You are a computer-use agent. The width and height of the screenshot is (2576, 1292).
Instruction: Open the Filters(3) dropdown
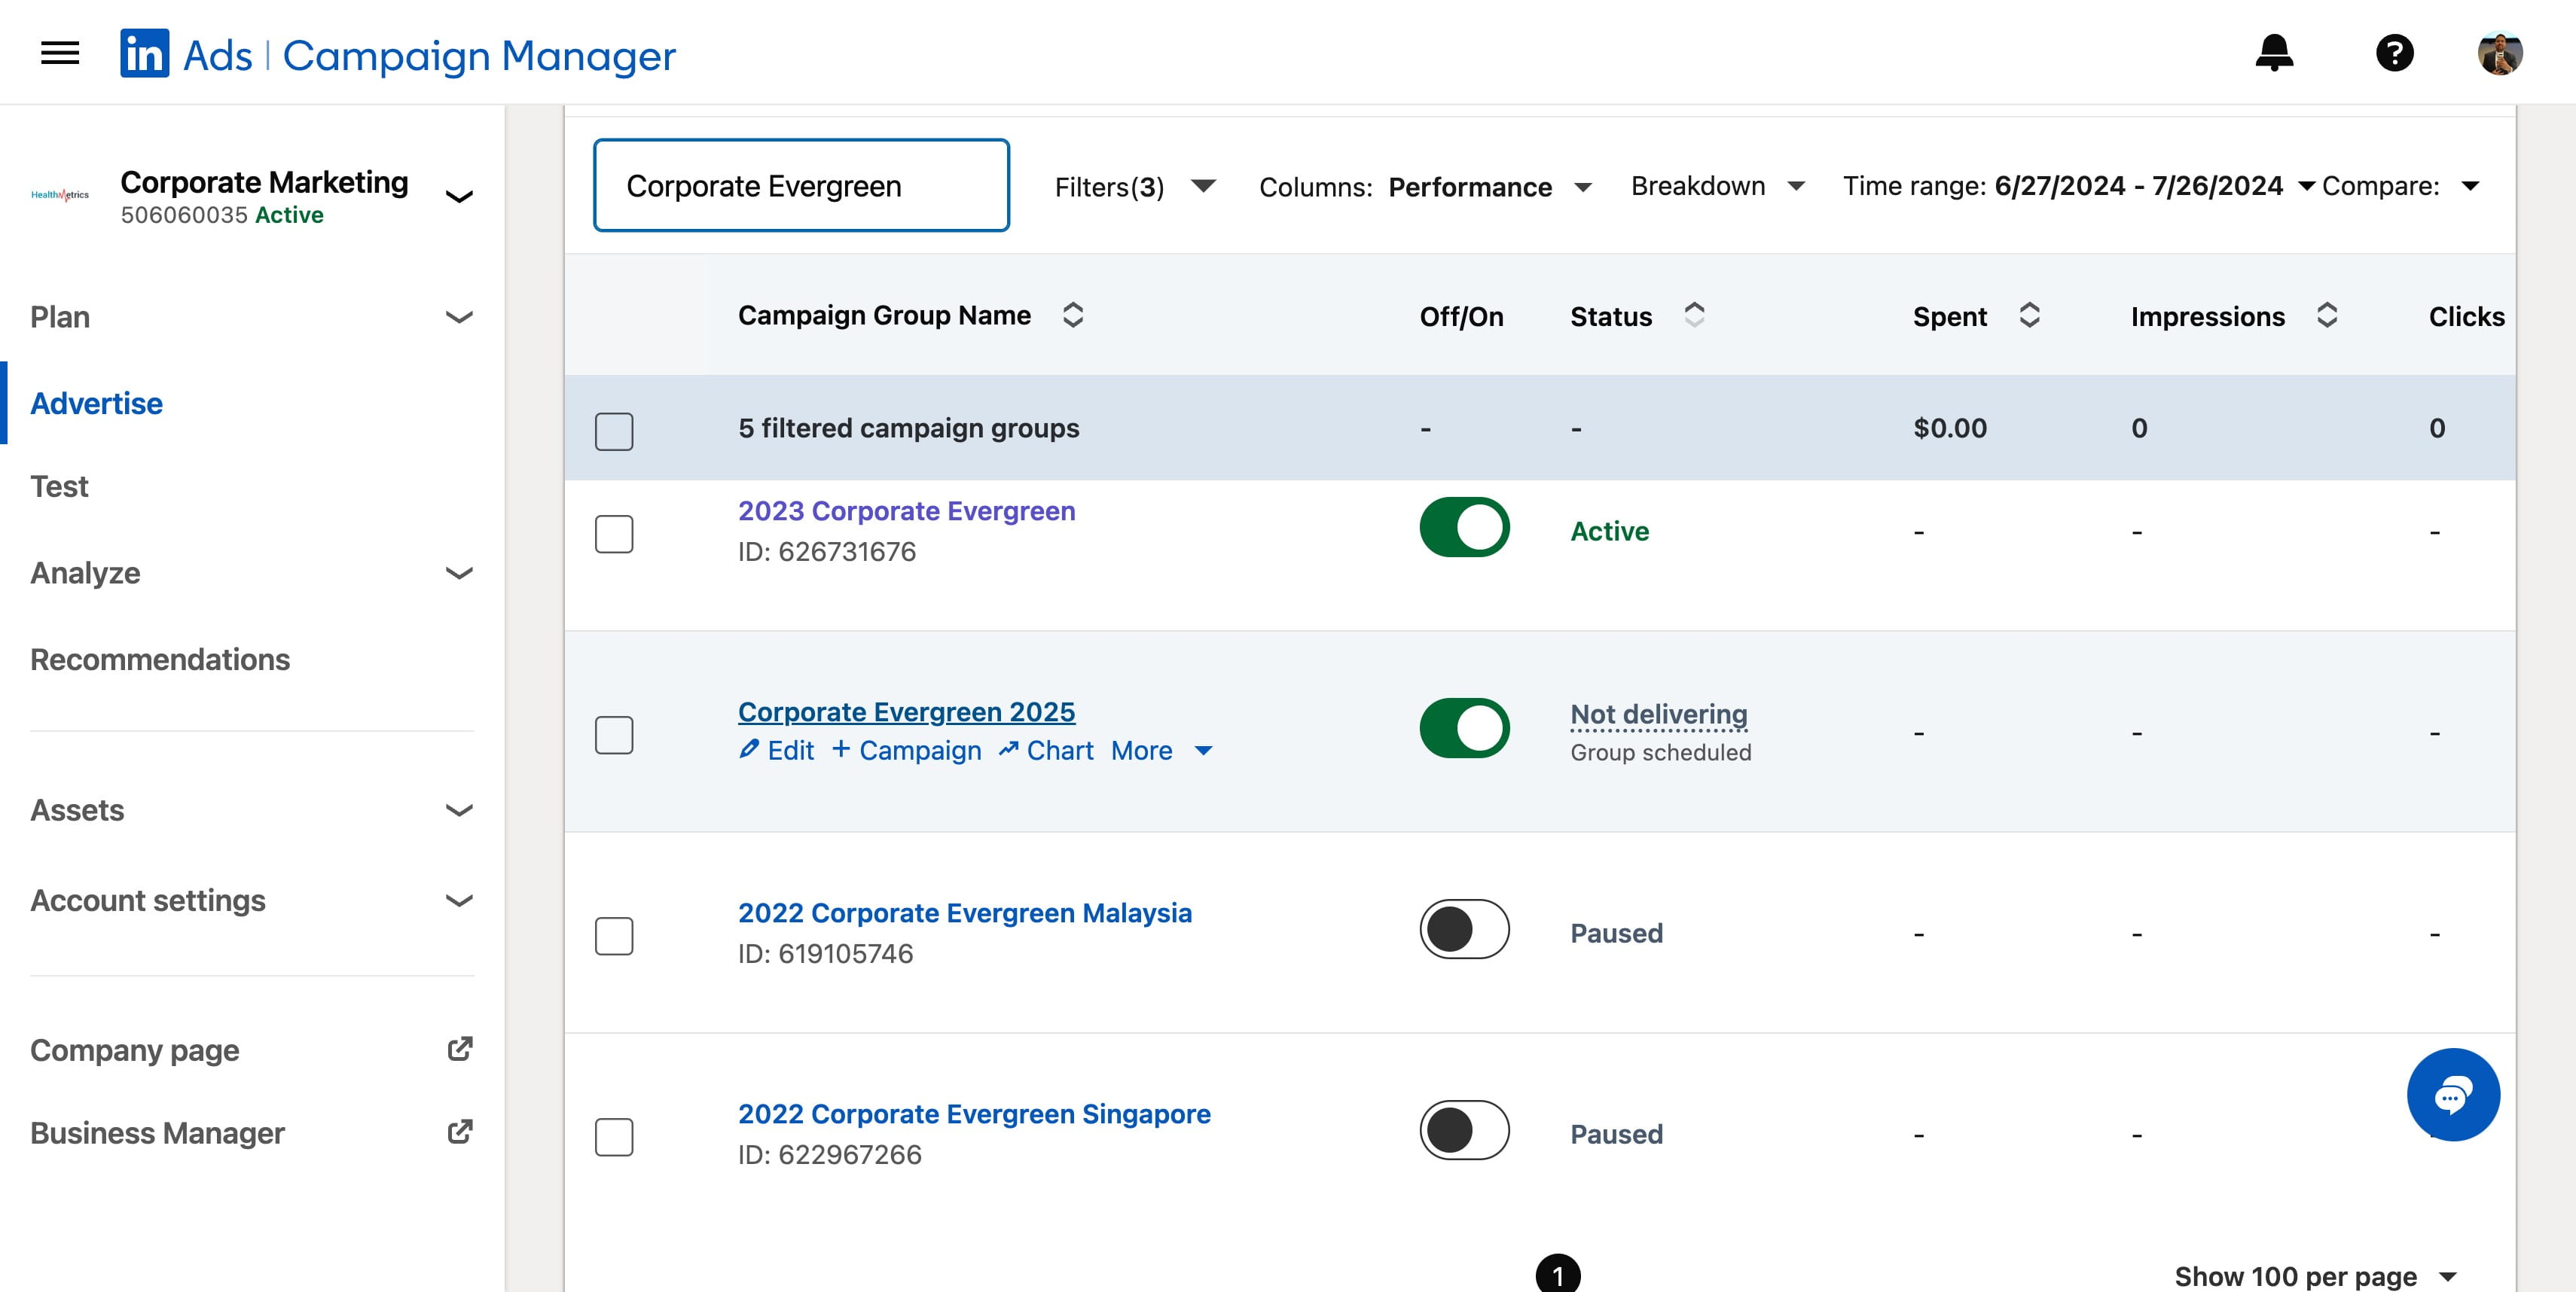tap(1135, 187)
